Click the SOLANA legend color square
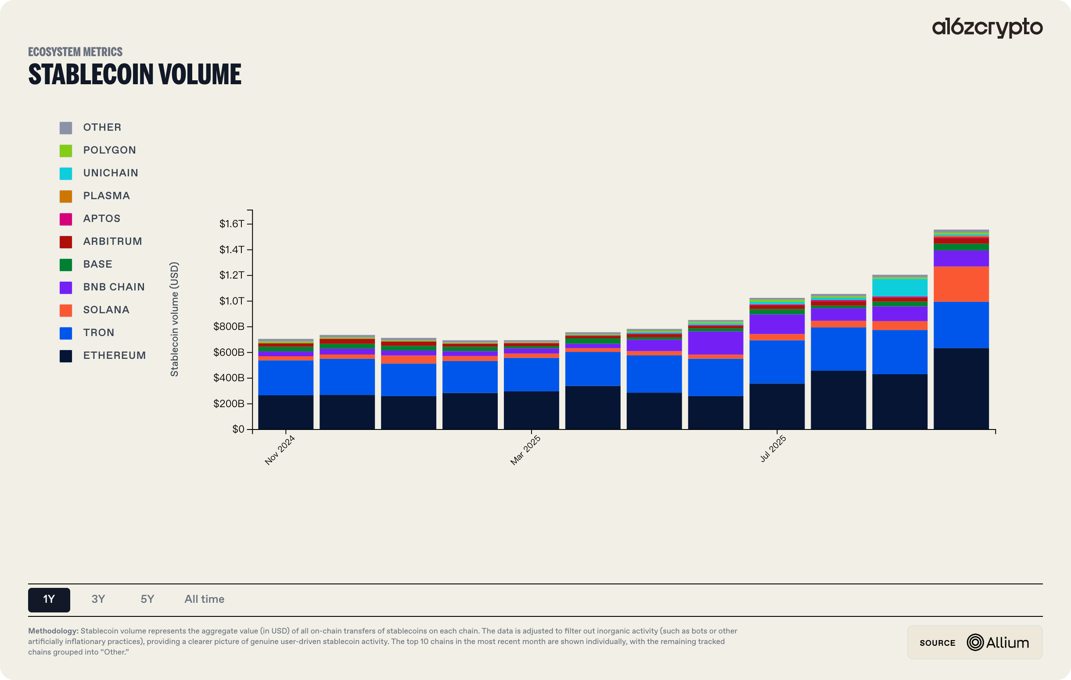The height and width of the screenshot is (680, 1071). [x=66, y=309]
